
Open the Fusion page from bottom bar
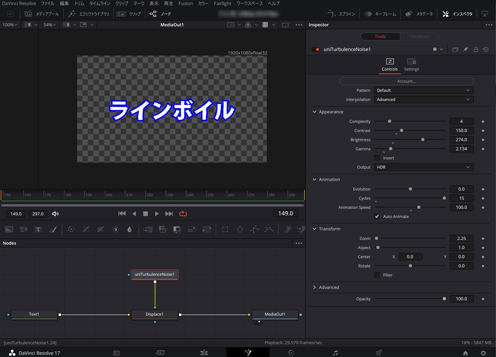(x=248, y=353)
